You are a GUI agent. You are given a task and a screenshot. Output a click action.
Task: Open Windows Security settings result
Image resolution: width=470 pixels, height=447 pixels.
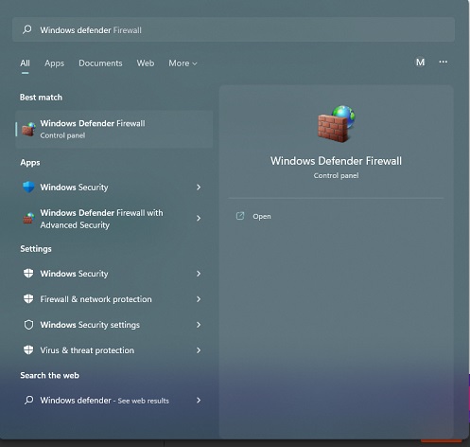pos(113,325)
